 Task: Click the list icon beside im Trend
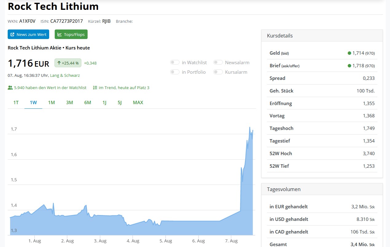pyautogui.click(x=95, y=88)
